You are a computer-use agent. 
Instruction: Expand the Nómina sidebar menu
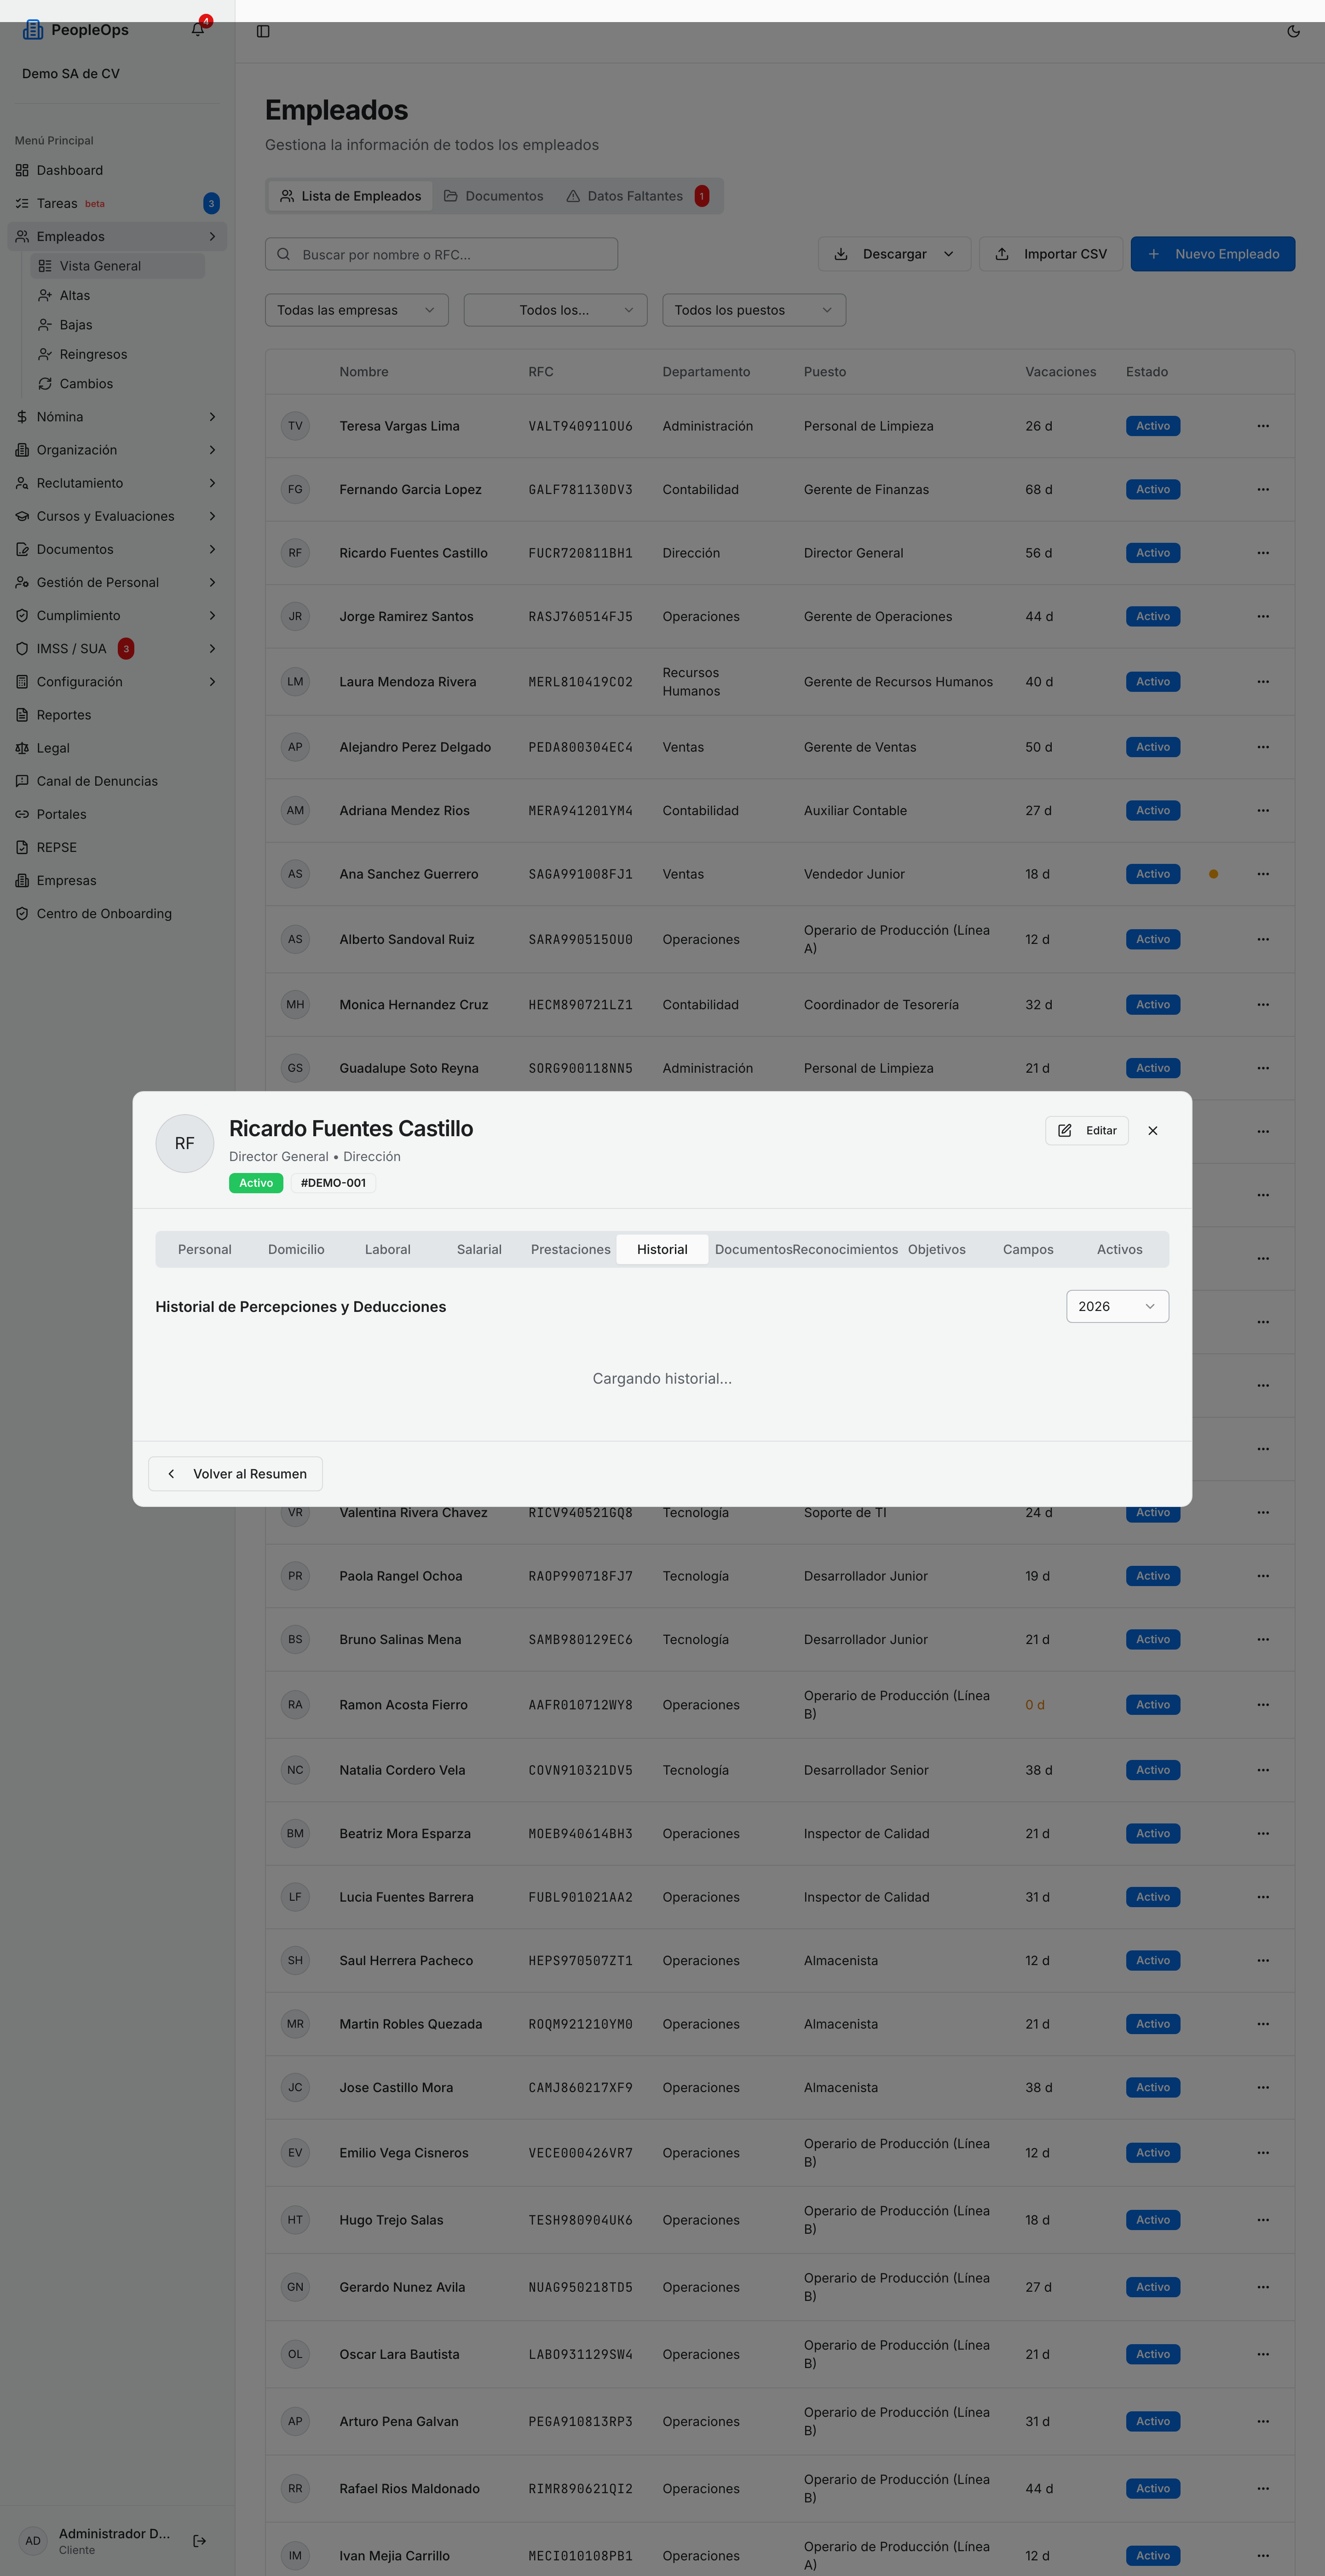(117, 417)
